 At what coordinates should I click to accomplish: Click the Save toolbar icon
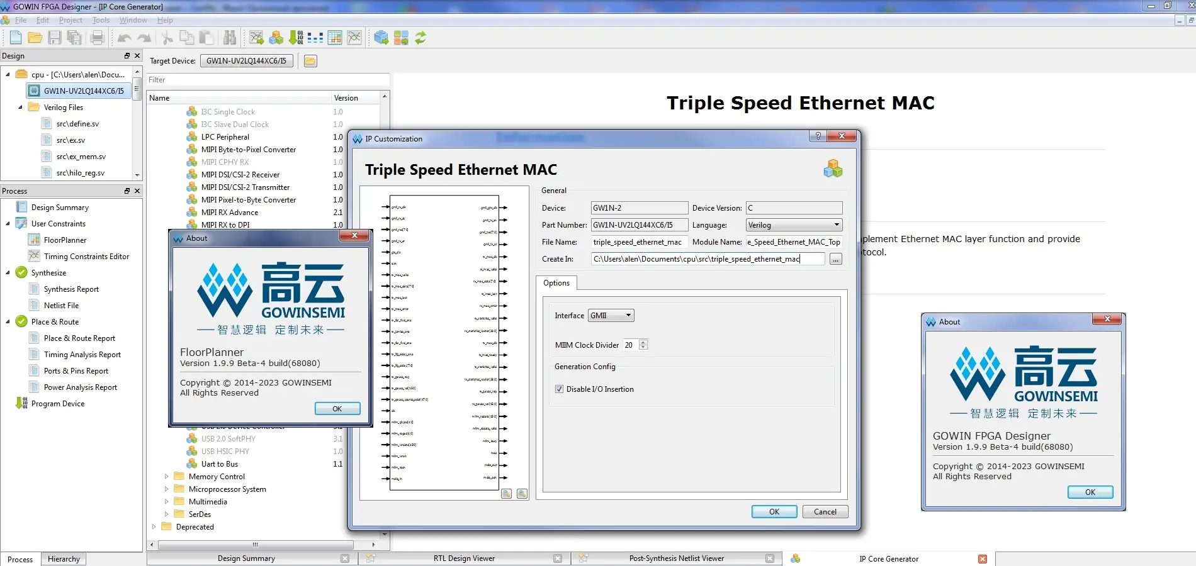55,38
